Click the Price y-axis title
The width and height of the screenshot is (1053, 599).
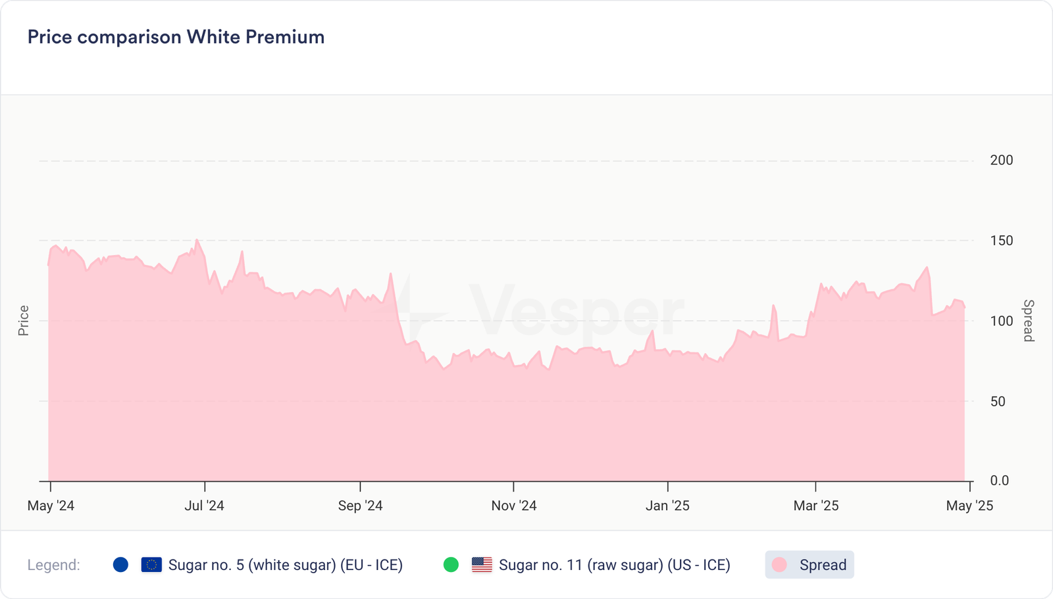24,321
